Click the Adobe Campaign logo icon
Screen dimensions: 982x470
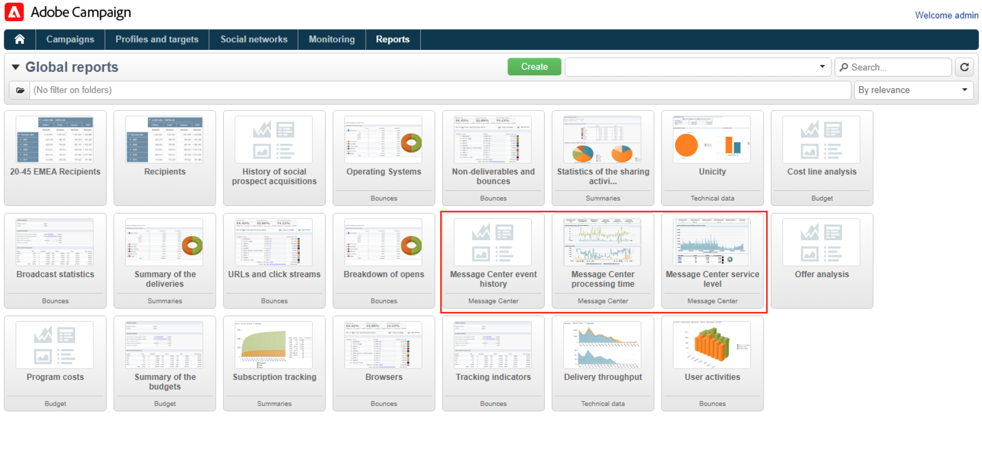coord(14,12)
